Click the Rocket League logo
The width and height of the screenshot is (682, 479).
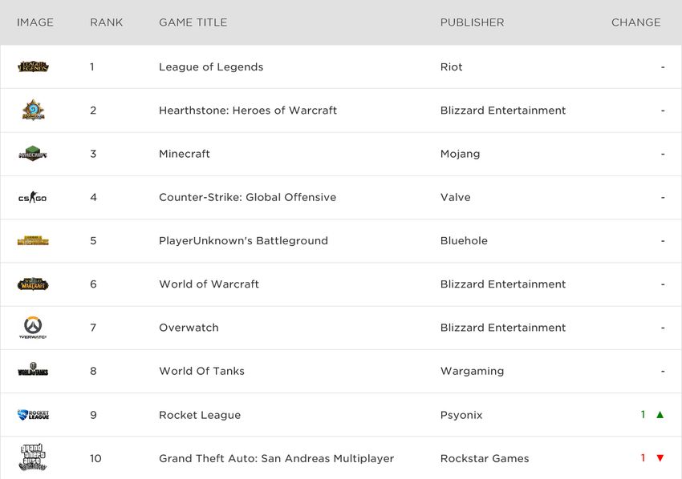33,415
